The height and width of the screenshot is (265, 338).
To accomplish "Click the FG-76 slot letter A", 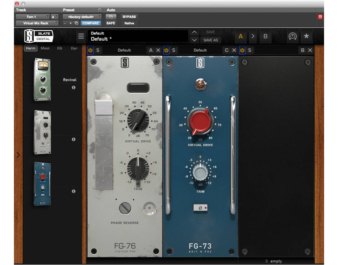I will click(x=151, y=50).
